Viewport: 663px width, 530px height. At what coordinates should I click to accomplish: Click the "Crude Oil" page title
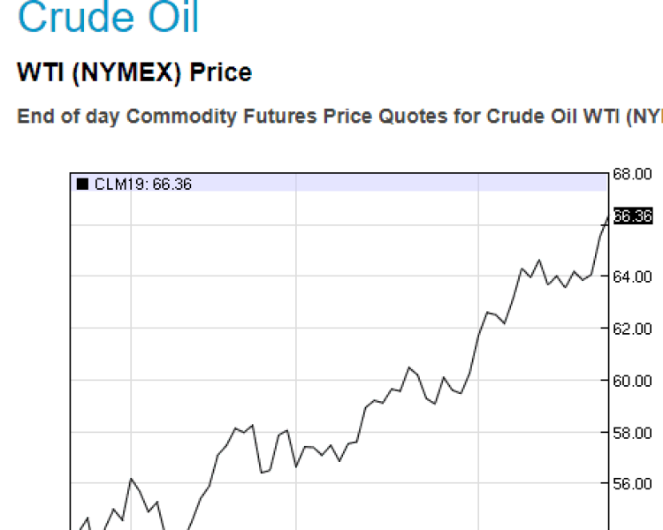coord(108,19)
